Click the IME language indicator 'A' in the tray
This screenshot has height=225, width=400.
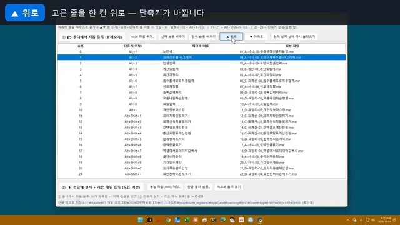coord(361,220)
